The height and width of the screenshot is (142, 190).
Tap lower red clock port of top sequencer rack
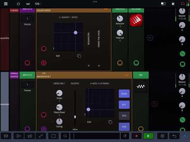(44, 63)
